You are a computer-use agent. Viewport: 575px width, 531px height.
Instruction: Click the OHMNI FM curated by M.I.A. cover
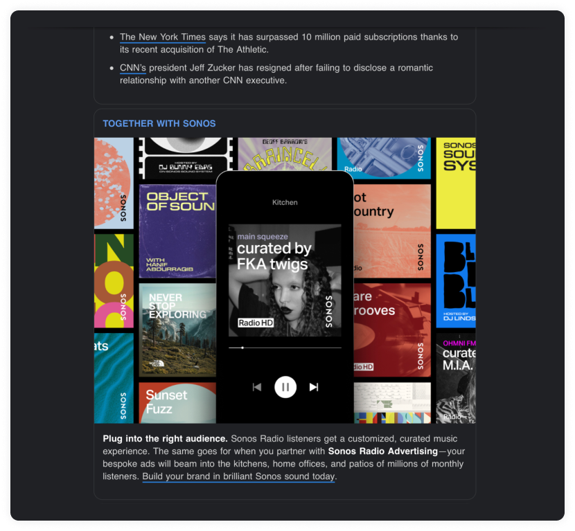pos(456,378)
